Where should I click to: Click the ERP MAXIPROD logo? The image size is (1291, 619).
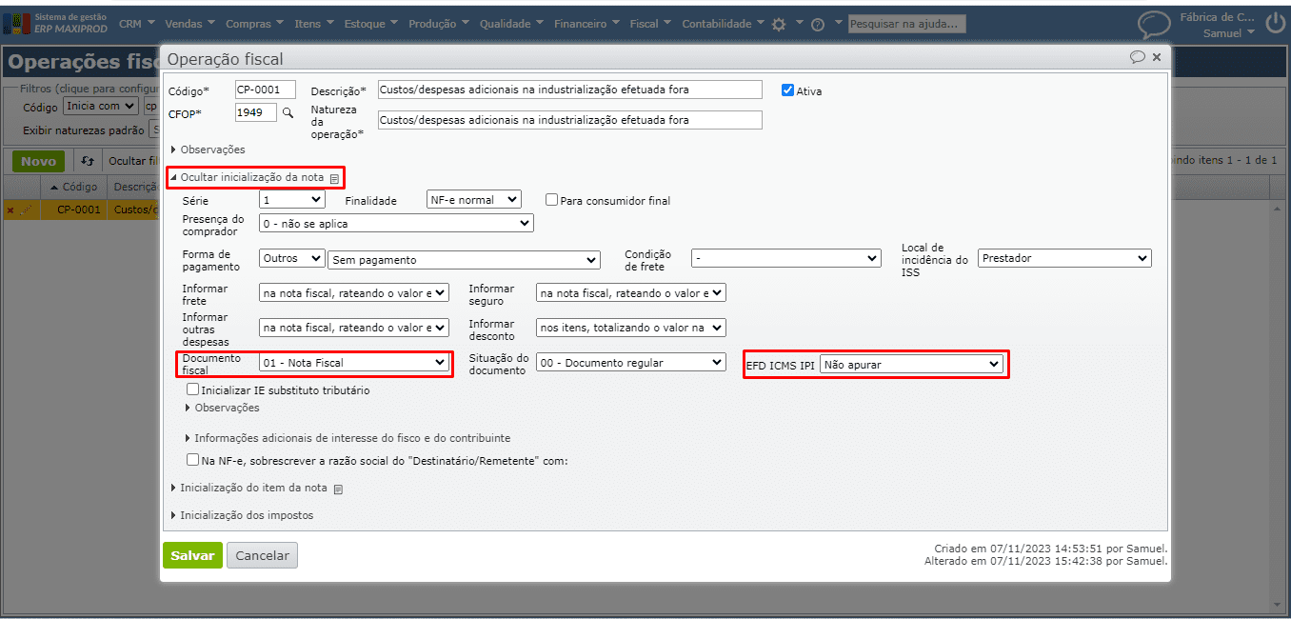tap(55, 23)
